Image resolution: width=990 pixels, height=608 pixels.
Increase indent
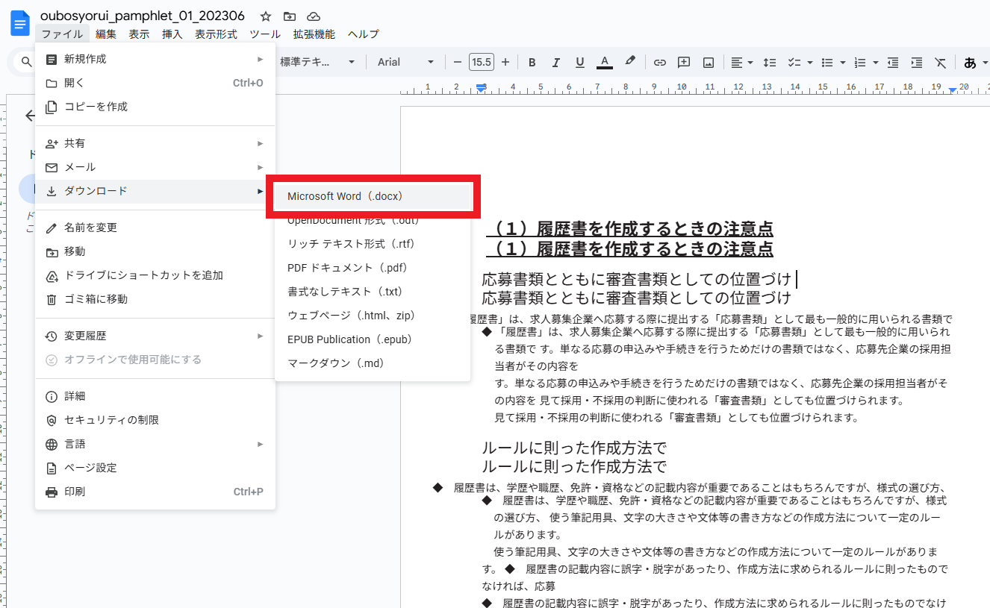pyautogui.click(x=917, y=62)
